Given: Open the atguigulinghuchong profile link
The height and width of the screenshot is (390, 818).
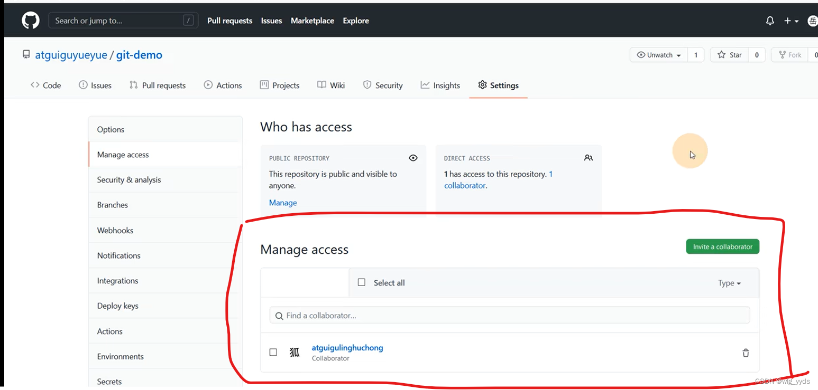Looking at the screenshot, I should coord(347,348).
